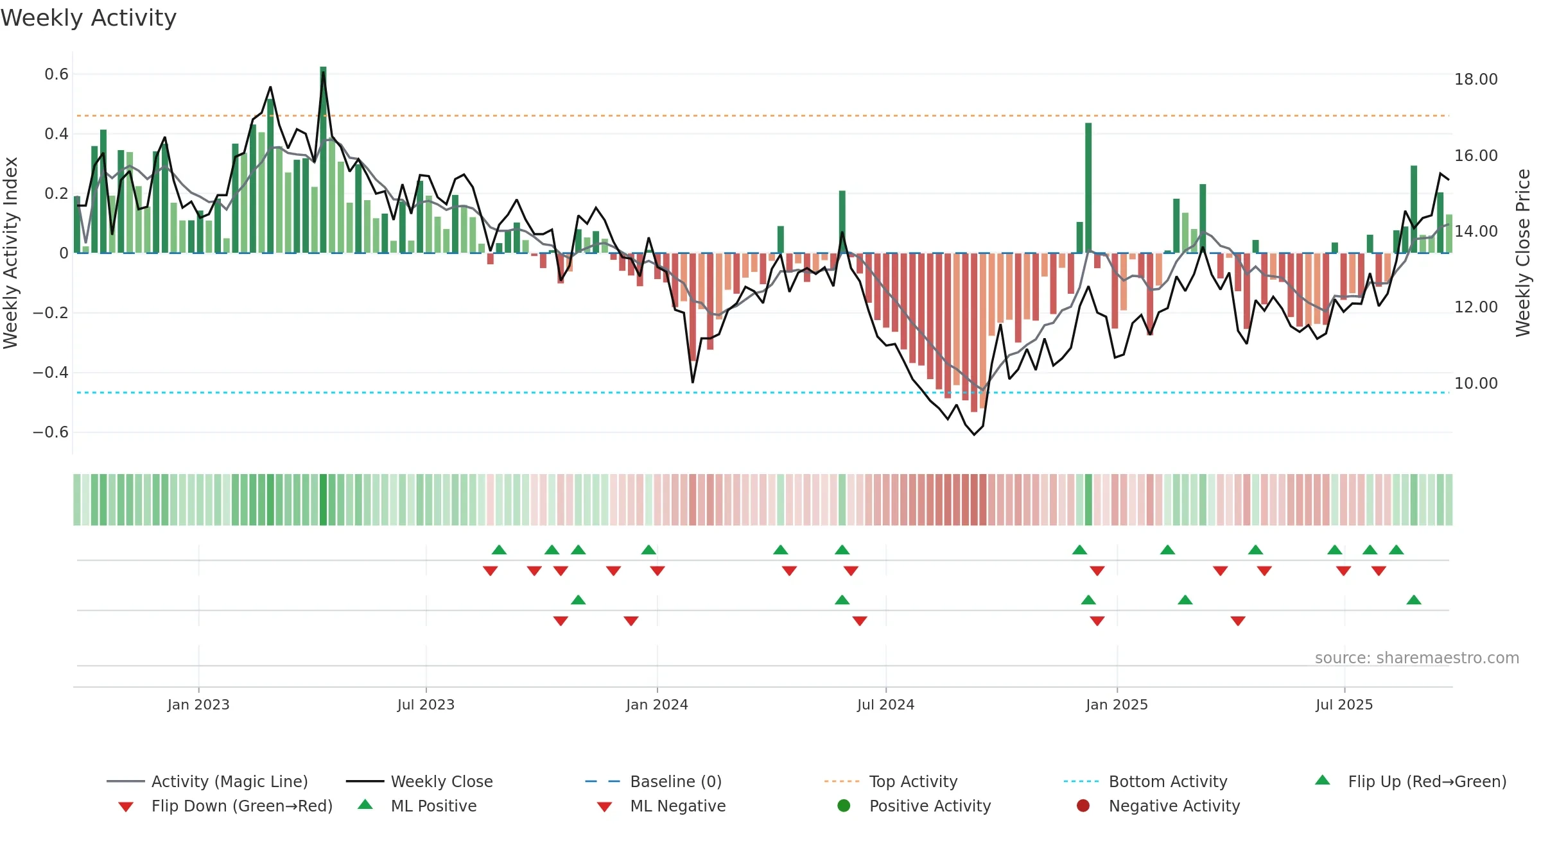Click the 0.2 activity index tick label
The width and height of the screenshot is (1541, 866).
[x=57, y=194]
